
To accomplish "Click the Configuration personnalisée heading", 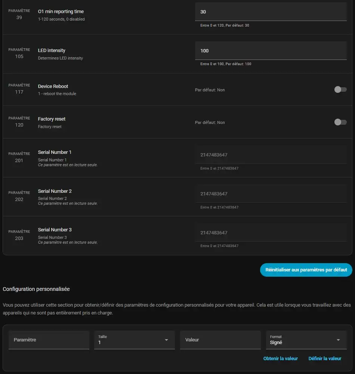I will (36, 289).
